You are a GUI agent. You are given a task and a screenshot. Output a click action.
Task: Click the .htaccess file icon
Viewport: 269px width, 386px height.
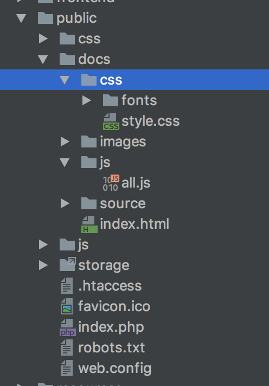tap(67, 286)
